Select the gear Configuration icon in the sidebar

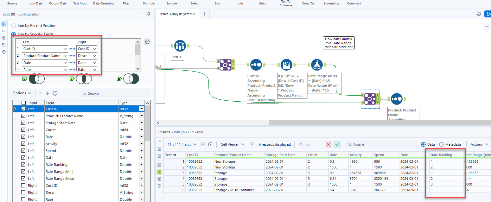pos(4,24)
